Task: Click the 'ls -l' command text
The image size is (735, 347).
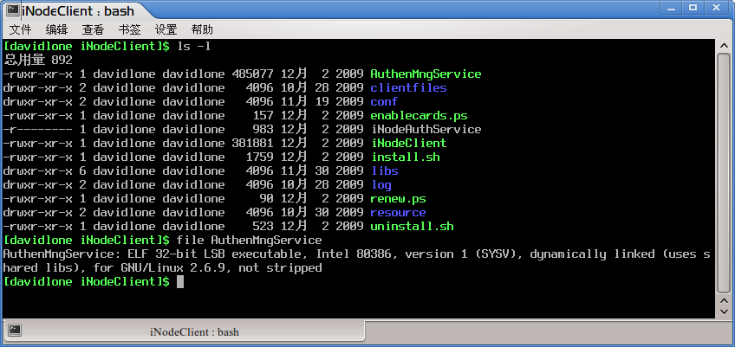Action: pyautogui.click(x=194, y=47)
